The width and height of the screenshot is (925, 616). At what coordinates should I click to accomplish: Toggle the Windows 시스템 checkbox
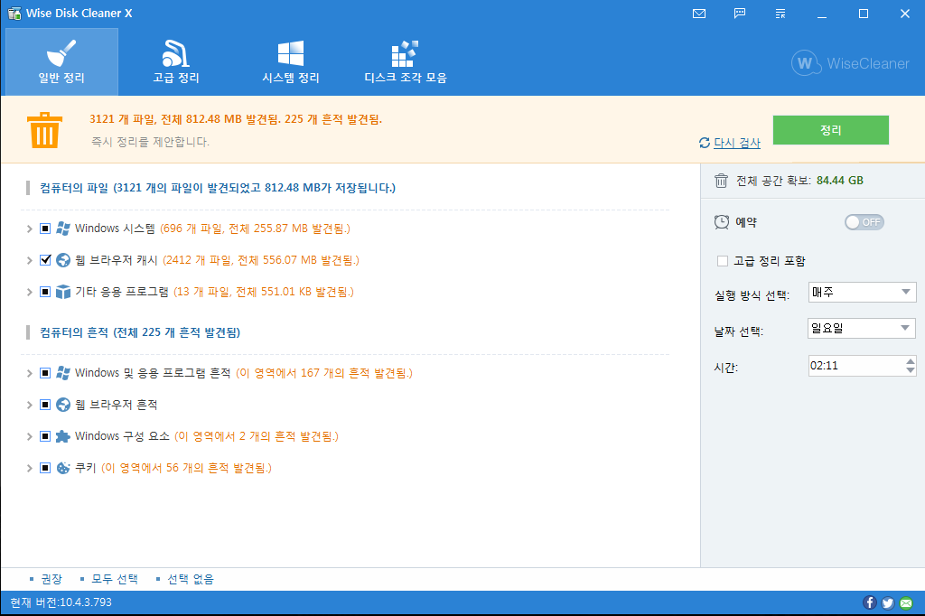pyautogui.click(x=45, y=229)
